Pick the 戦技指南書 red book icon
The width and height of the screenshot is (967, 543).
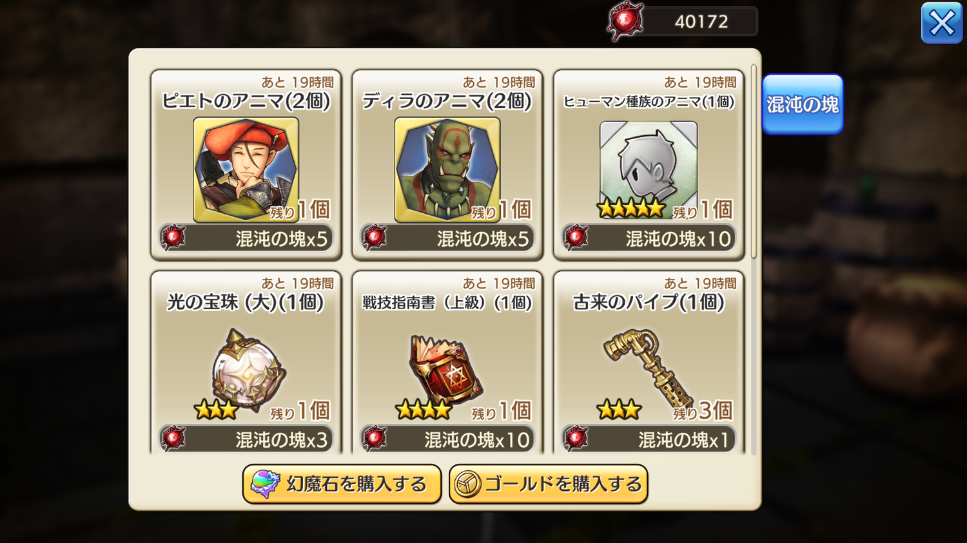[x=446, y=370]
